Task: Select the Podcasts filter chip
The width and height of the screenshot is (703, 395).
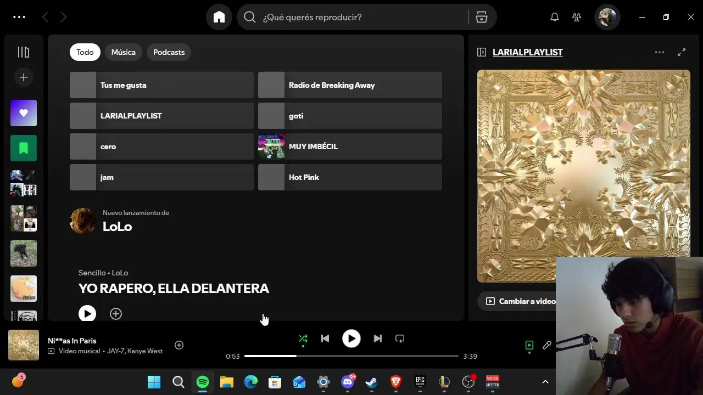Action: 169,52
